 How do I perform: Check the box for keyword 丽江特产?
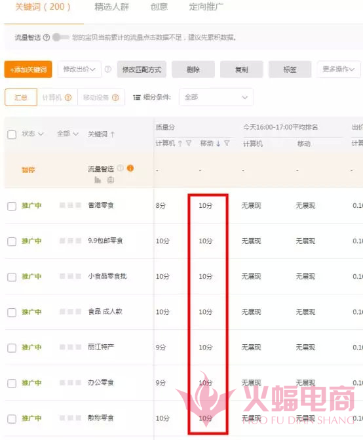click(x=12, y=348)
